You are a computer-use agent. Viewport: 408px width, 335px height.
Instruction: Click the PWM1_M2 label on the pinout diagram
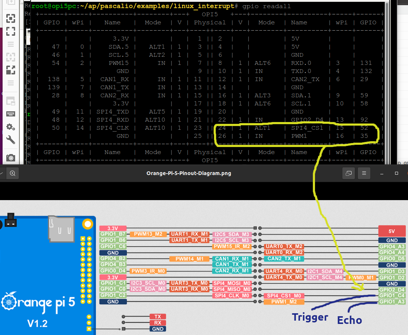(x=284, y=302)
